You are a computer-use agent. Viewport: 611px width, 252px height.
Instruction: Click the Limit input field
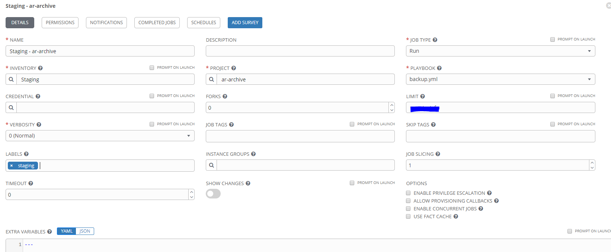coord(500,107)
